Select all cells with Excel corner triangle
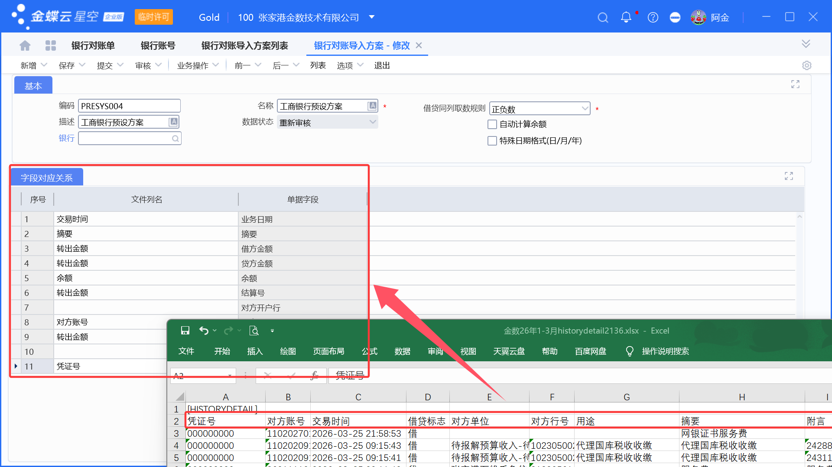Screen dimensions: 832x467 tap(179, 396)
